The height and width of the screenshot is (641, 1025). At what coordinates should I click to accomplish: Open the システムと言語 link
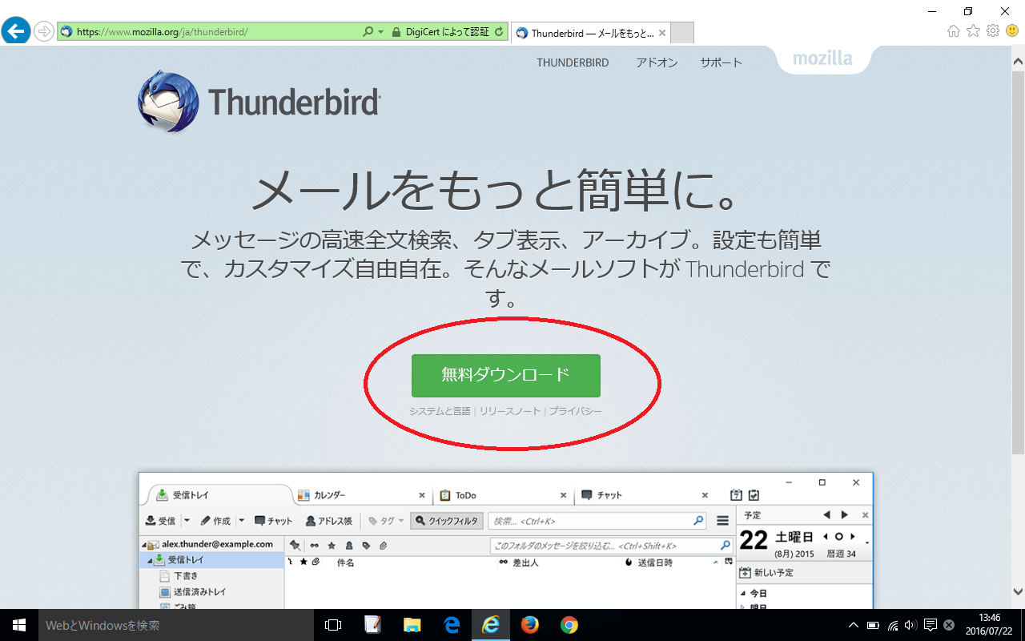tap(440, 411)
